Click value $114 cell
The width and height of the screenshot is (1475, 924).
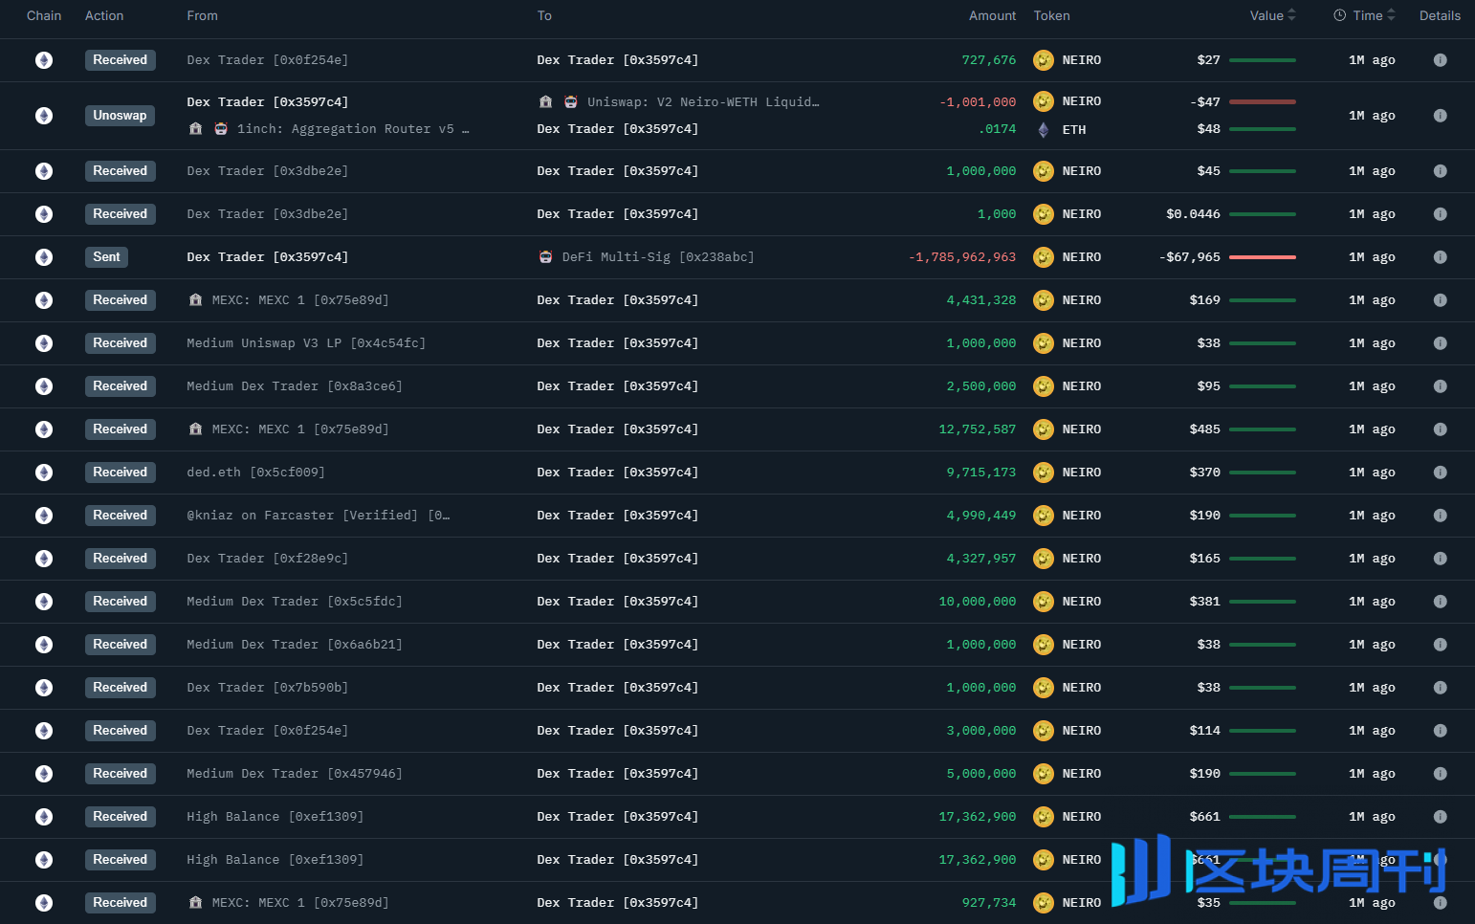[1204, 731]
